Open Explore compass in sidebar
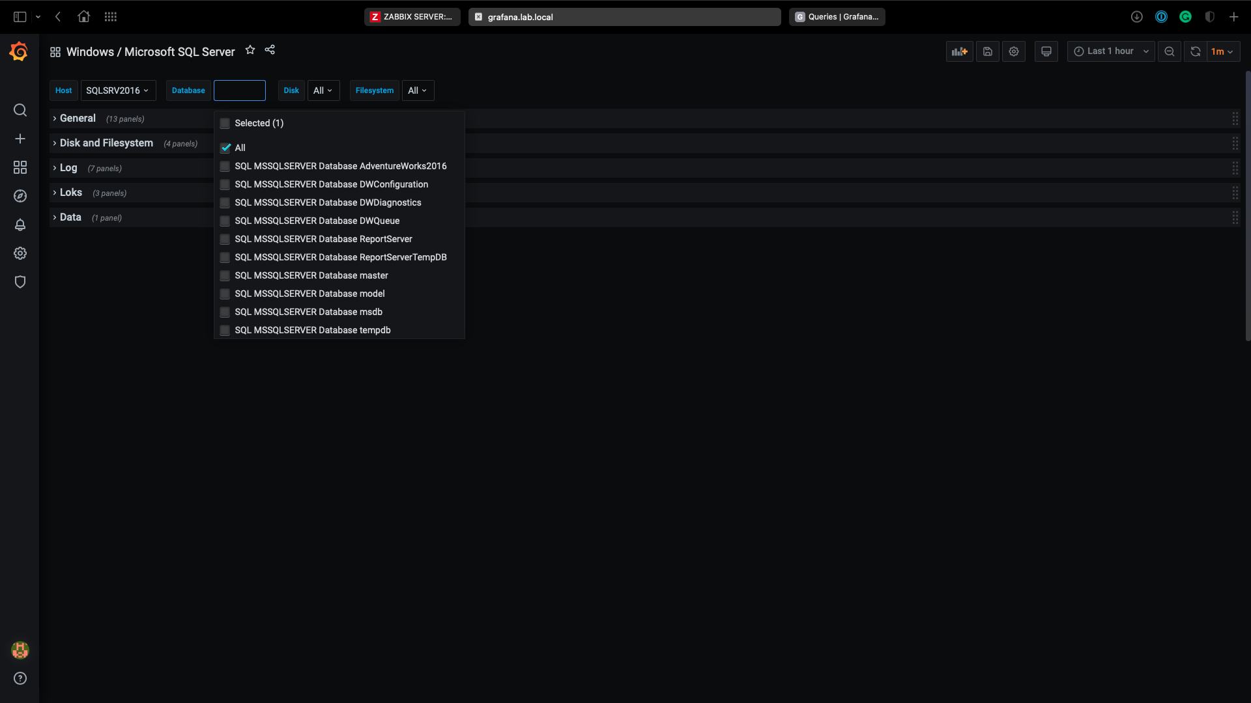 (20, 196)
